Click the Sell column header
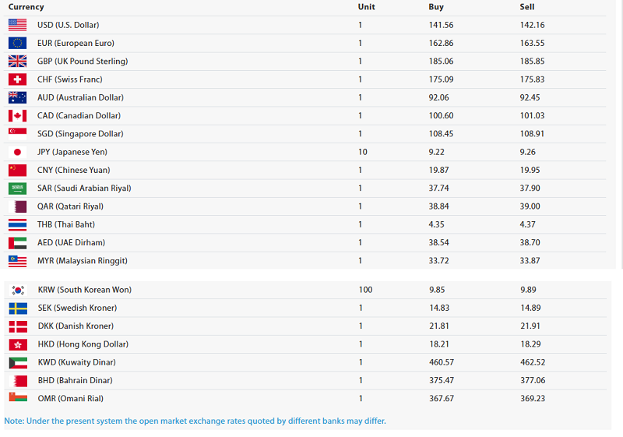The width and height of the screenshot is (623, 437). tap(527, 7)
